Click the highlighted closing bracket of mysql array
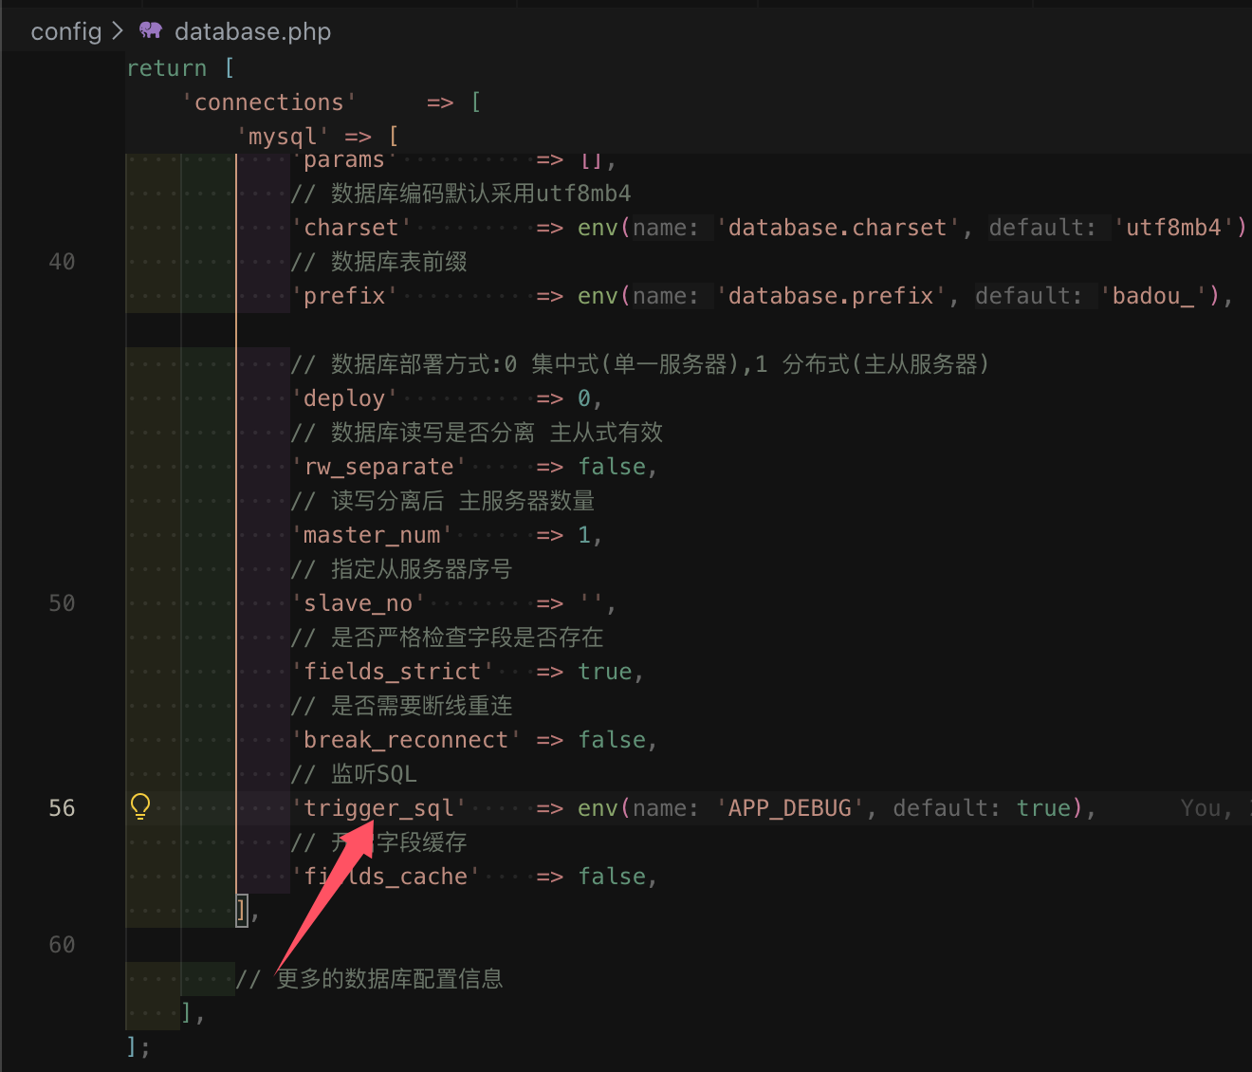Screen dimensions: 1252x1072 [242, 911]
